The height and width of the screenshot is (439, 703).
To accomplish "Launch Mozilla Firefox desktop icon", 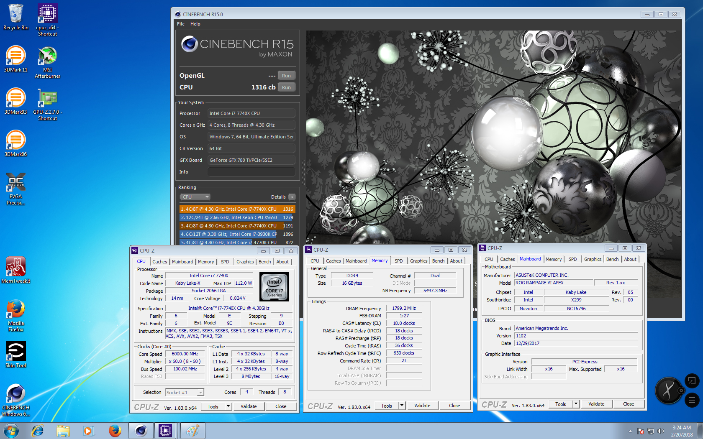I will (x=16, y=316).
